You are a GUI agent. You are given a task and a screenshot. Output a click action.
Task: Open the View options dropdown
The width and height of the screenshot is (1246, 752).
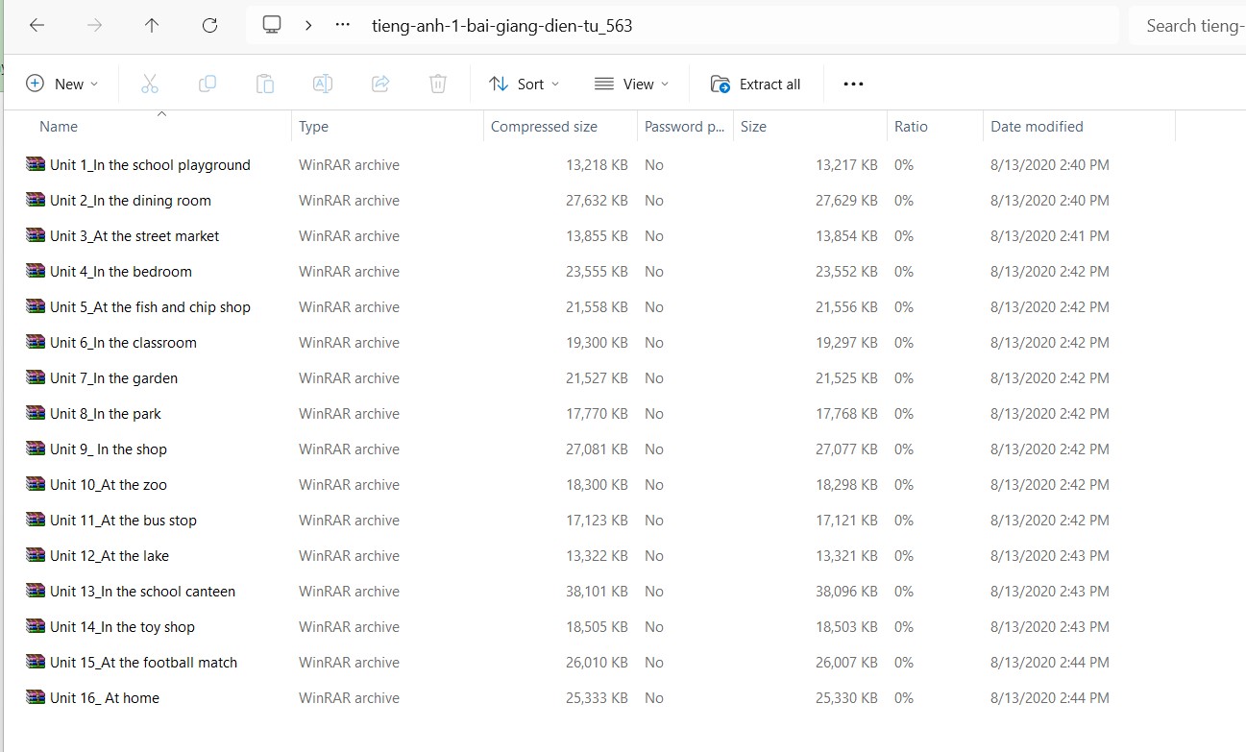coord(631,84)
